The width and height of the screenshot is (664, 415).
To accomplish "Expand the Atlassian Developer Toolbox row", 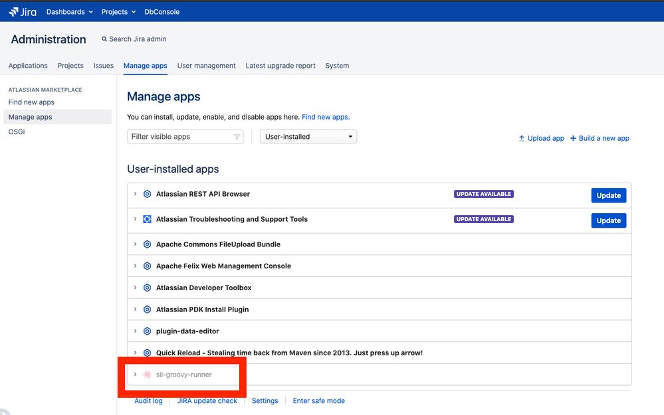I will pos(135,288).
